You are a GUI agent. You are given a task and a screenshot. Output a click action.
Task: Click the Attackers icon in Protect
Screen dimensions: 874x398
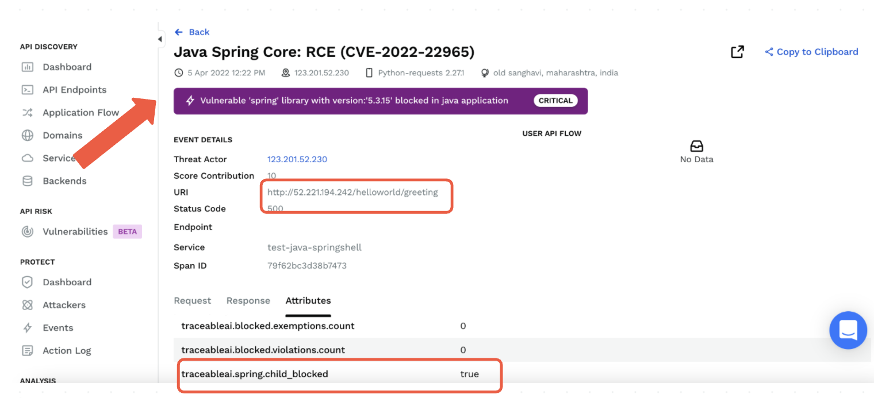27,305
